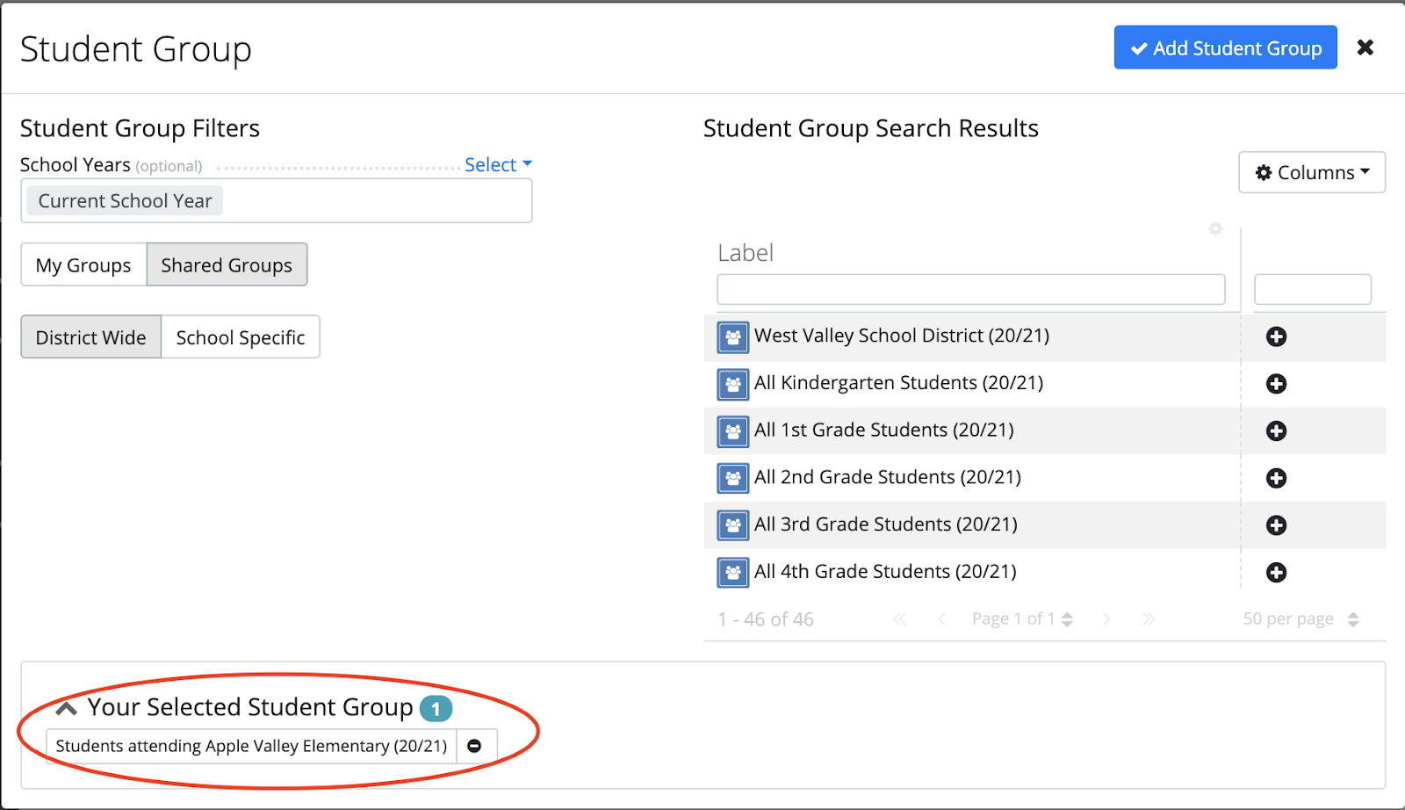
Task: Collapse Your Selected Student Group section
Action: [67, 708]
